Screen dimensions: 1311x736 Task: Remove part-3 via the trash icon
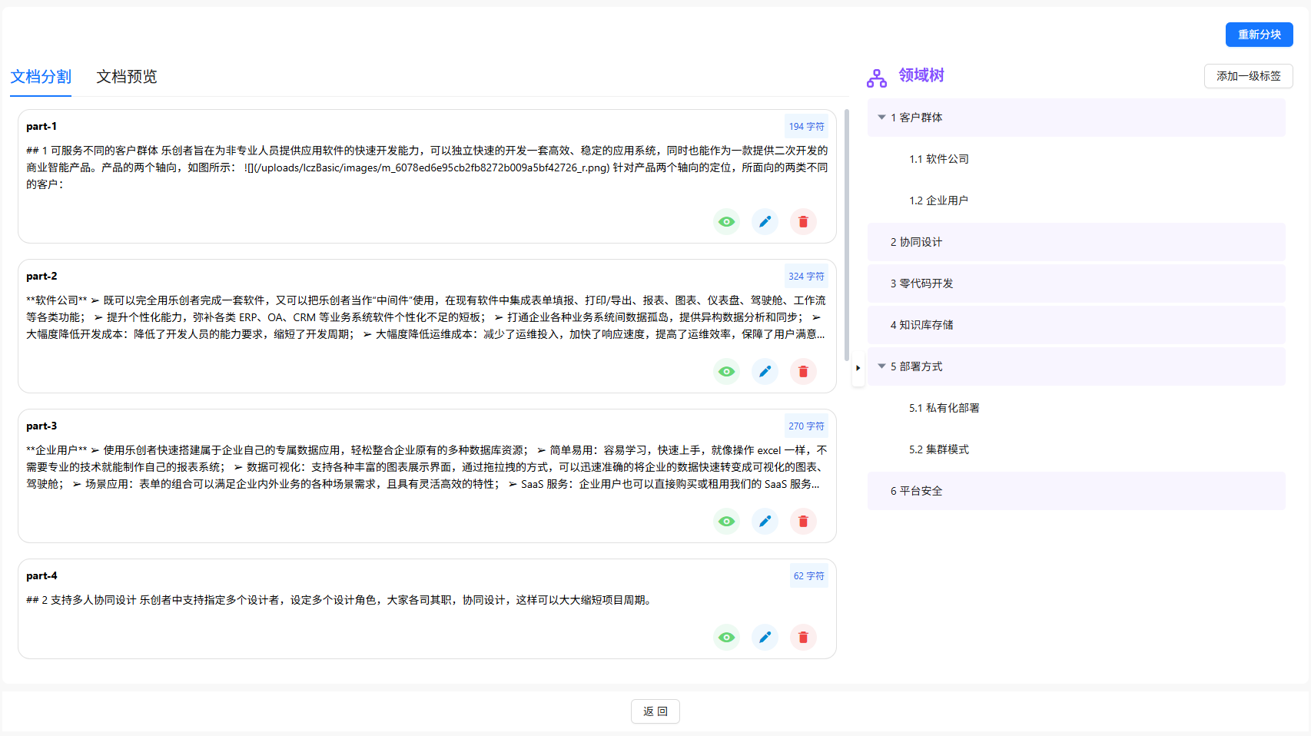(x=803, y=522)
